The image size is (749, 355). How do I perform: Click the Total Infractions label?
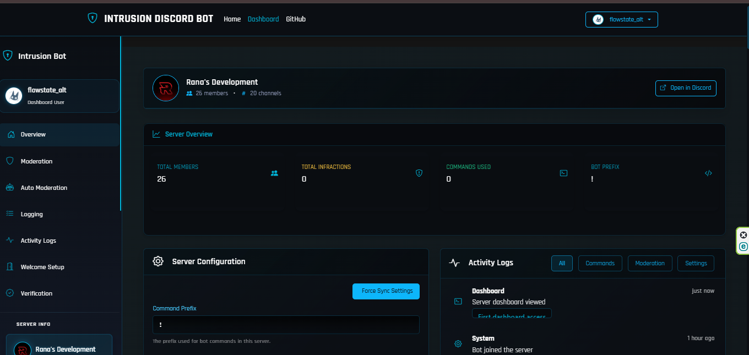pyautogui.click(x=326, y=167)
